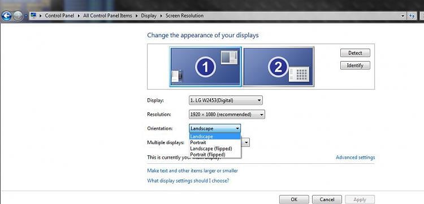
Task: Click the Back navigation arrow button
Action: [6, 16]
